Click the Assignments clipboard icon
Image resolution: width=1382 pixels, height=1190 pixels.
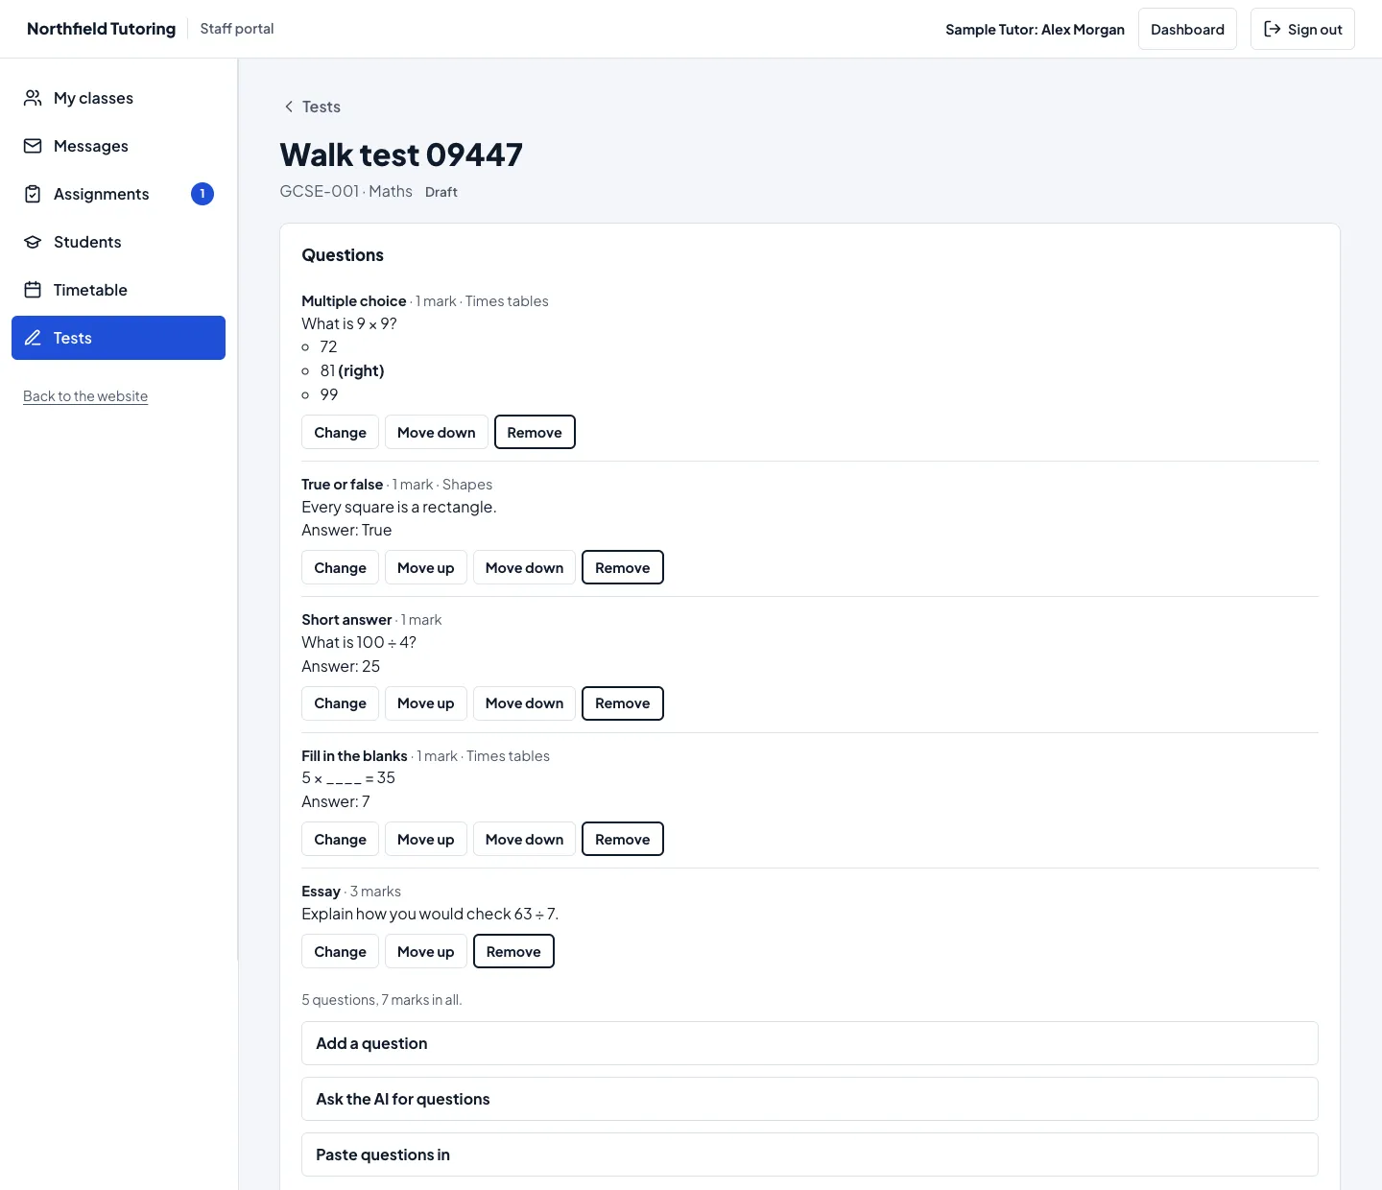tap(33, 194)
